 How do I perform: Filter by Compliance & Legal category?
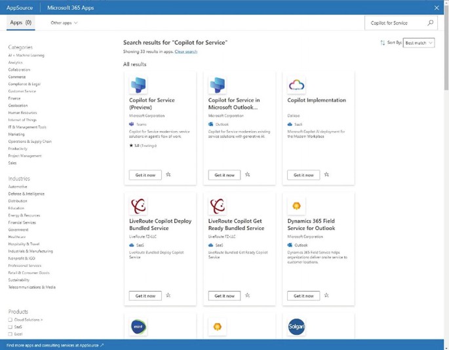[24, 84]
